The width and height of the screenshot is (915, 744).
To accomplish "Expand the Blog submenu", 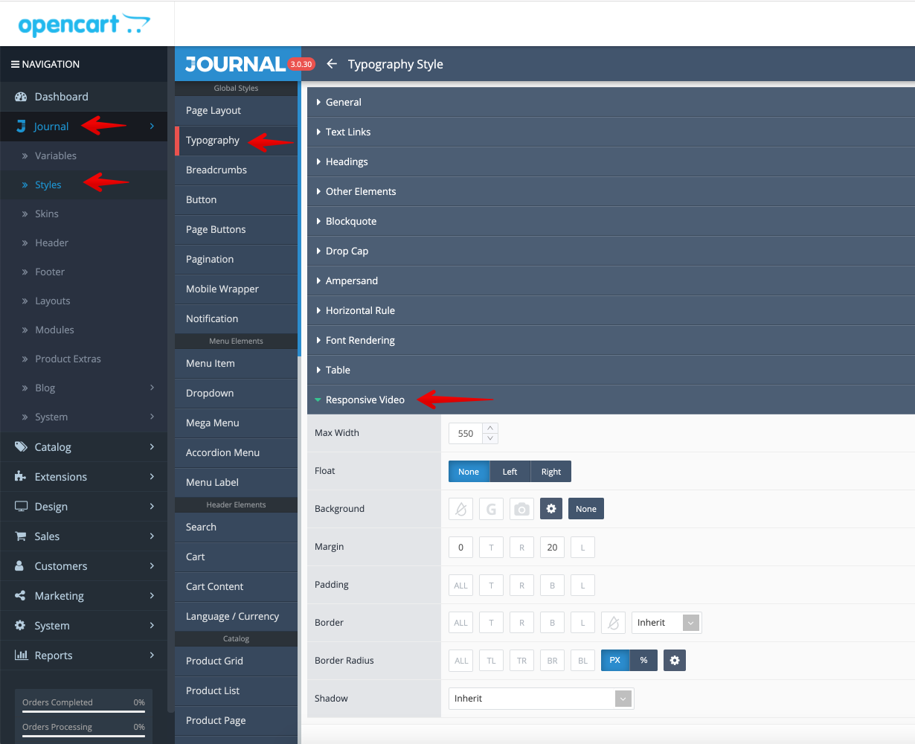I will pos(83,388).
